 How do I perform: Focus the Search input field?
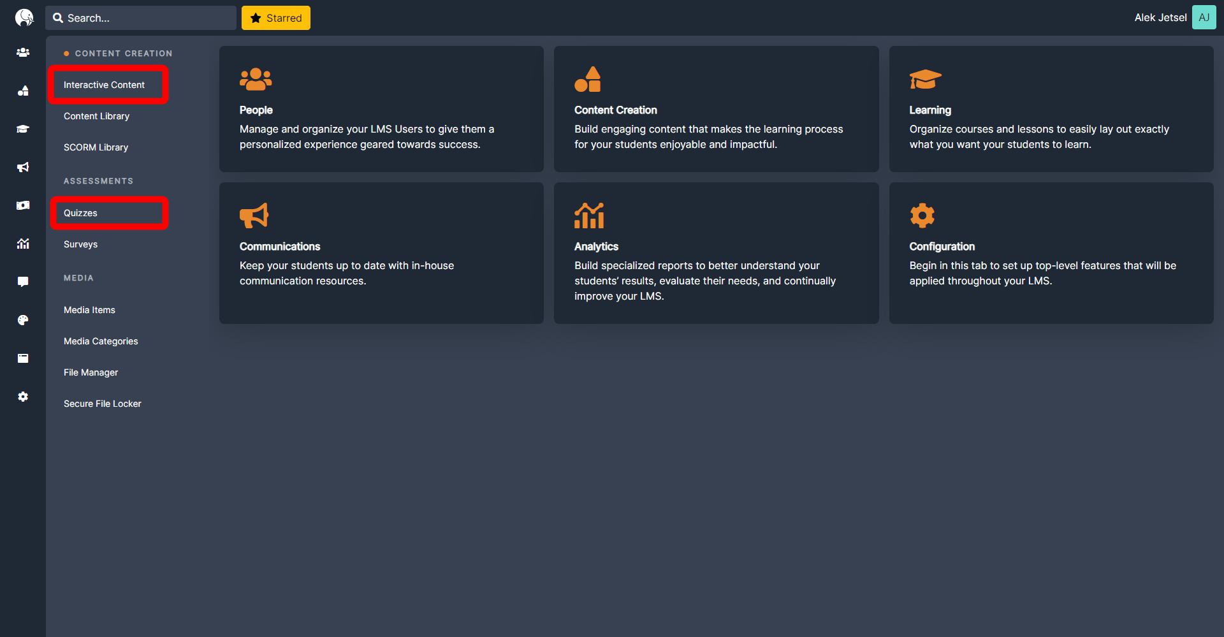141,18
